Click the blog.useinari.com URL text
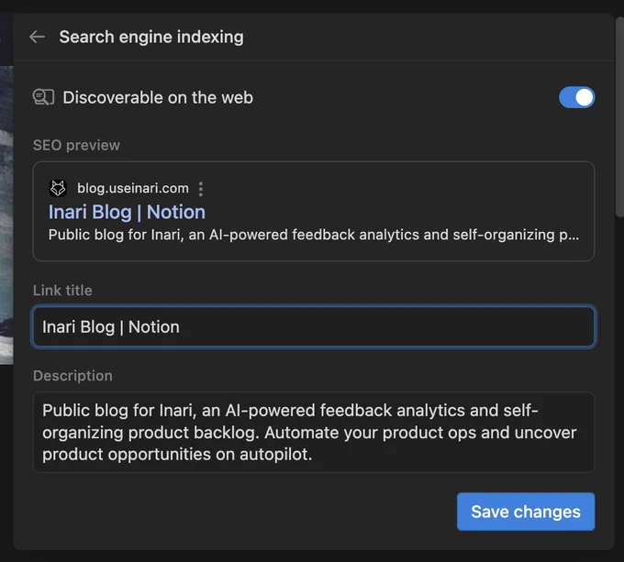624x562 pixels. [133, 188]
